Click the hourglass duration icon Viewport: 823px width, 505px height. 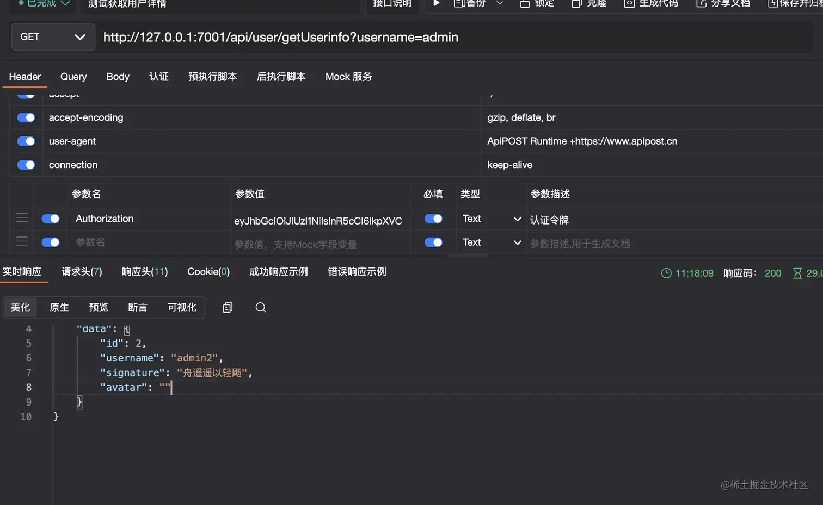[797, 273]
